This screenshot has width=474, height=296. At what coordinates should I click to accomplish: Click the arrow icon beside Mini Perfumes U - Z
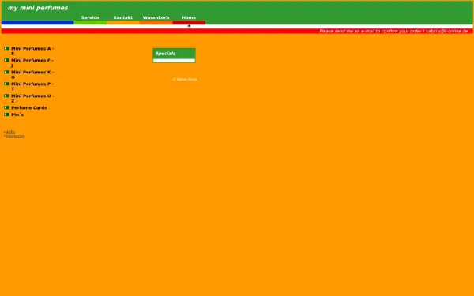(6, 96)
